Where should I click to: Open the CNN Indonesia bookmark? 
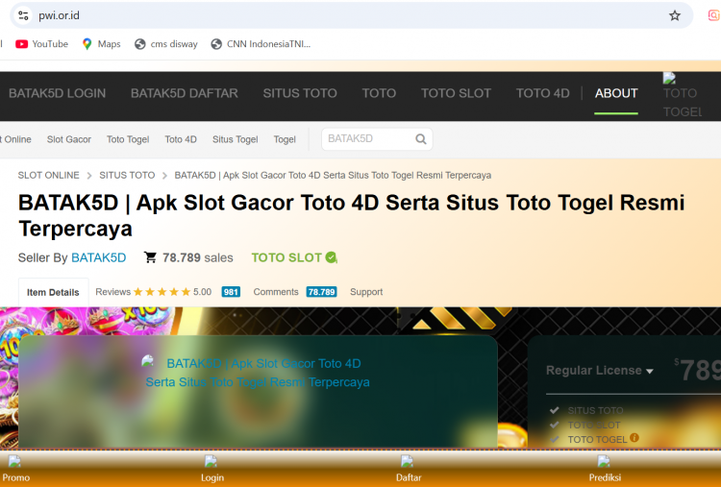click(261, 44)
